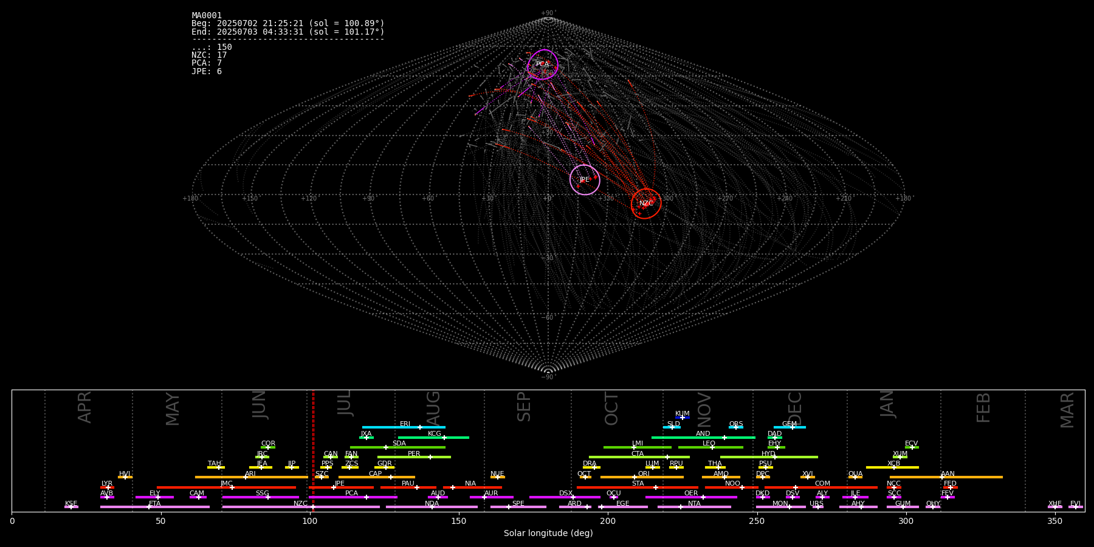Select the purple SSG shower bar
The width and height of the screenshot is (1094, 547).
261,497
